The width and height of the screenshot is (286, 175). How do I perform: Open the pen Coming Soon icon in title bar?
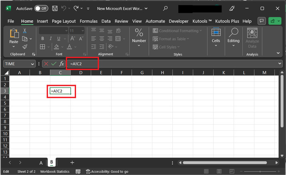click(232, 8)
